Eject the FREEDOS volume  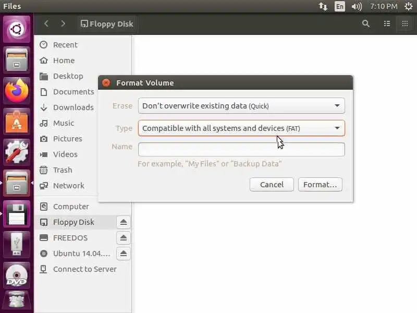pos(123,238)
